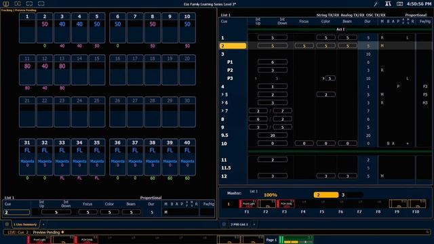Viewport: 434px width, 244px height.
Task: Select part P2 of cue 3
Action: (325, 70)
